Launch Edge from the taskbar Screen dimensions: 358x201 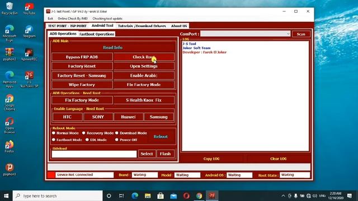(x=135, y=196)
